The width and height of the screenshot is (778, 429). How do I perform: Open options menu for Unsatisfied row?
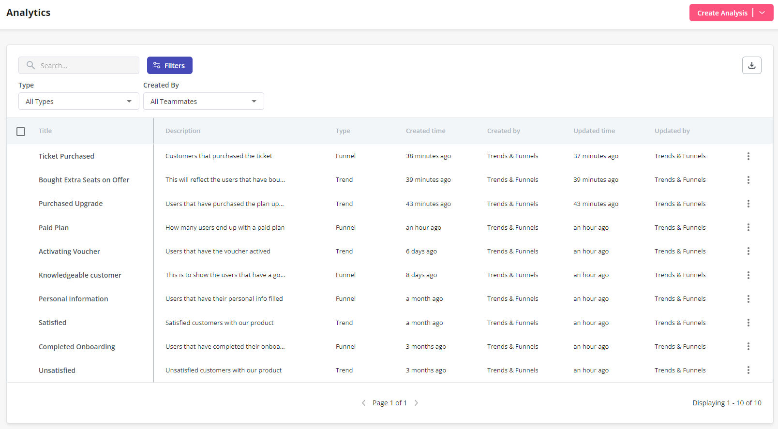pyautogui.click(x=748, y=370)
